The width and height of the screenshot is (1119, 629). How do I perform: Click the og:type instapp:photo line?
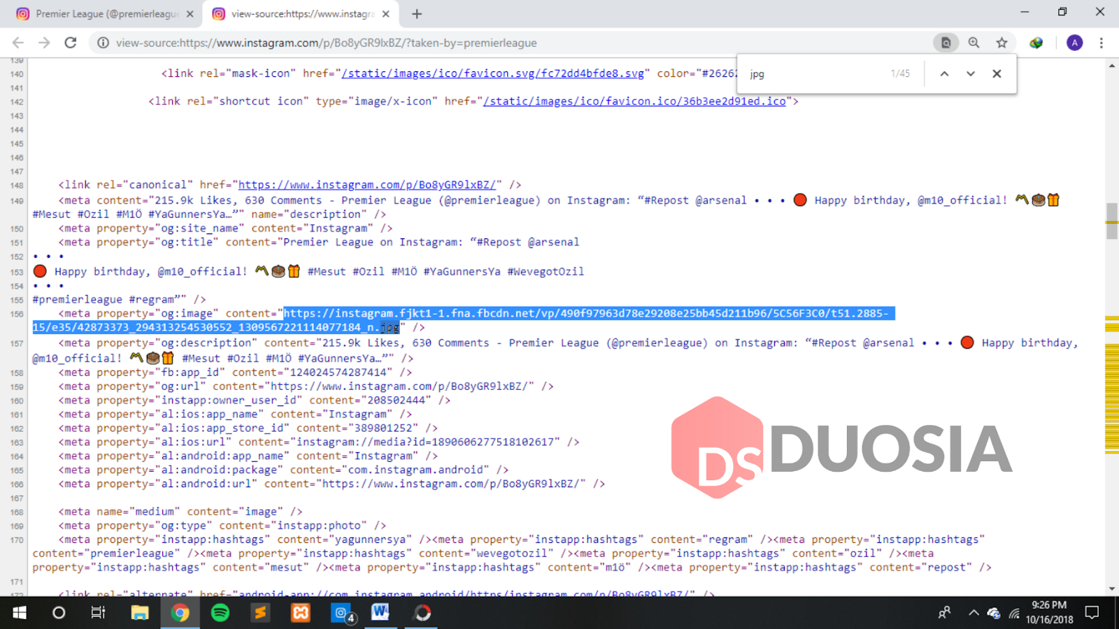(x=222, y=526)
